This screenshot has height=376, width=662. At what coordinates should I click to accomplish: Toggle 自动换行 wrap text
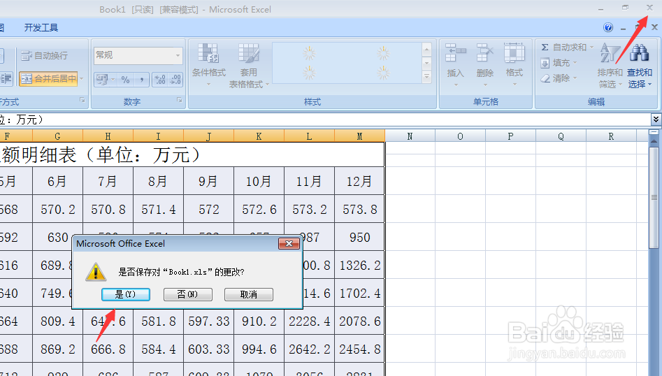coord(44,55)
